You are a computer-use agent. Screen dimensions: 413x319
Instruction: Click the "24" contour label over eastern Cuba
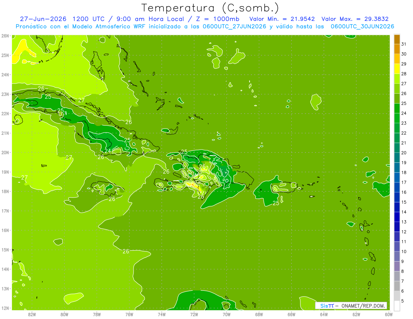click(x=108, y=151)
